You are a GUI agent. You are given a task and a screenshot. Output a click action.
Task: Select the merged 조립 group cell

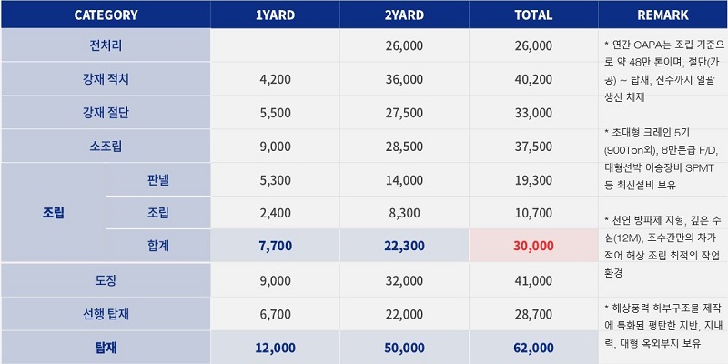pyautogui.click(x=54, y=213)
